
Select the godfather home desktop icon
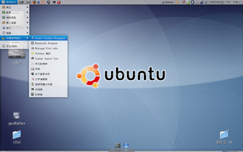(17, 119)
